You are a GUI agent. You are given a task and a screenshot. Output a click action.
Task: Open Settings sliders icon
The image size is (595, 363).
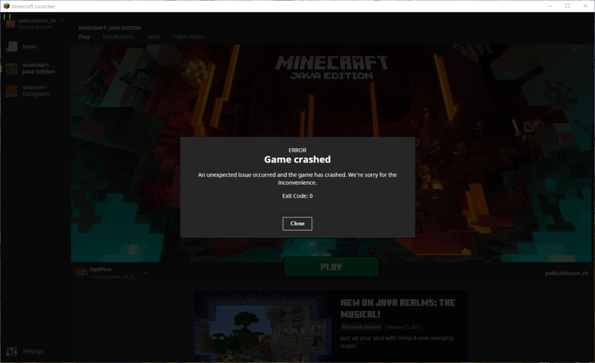tap(11, 351)
